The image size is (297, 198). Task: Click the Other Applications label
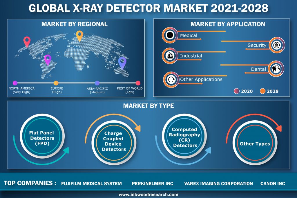pyautogui.click(x=201, y=79)
